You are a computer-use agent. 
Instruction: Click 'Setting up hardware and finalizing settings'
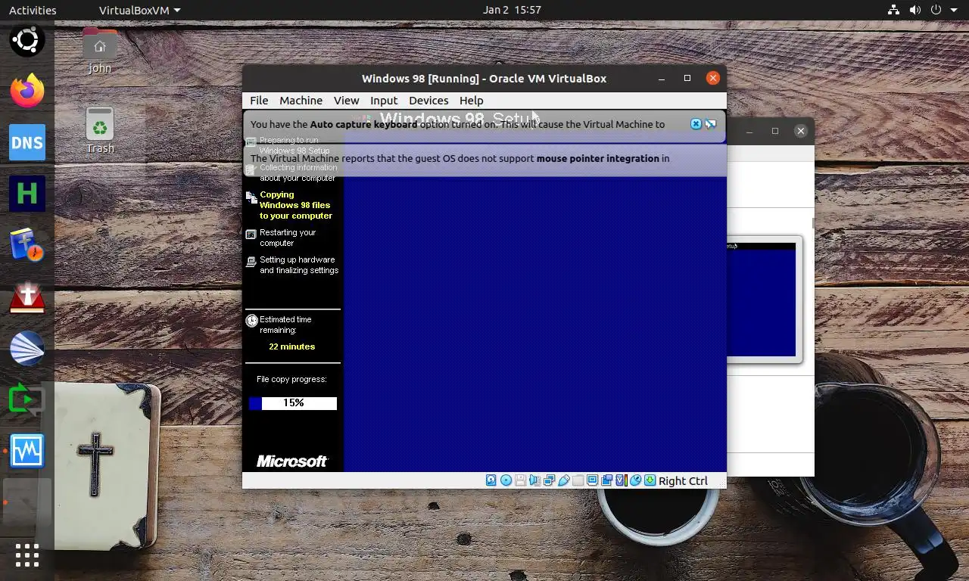tap(298, 265)
